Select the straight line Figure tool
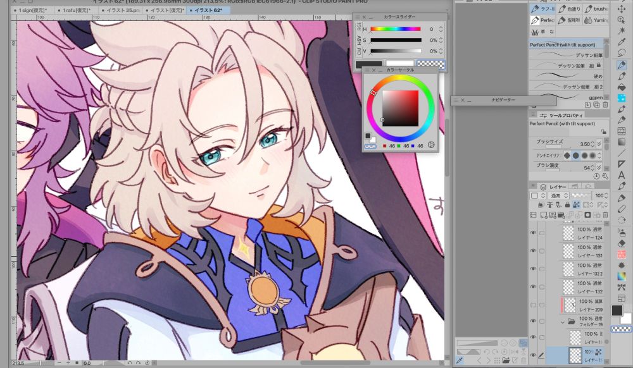The height and width of the screenshot is (368, 633). (622, 153)
